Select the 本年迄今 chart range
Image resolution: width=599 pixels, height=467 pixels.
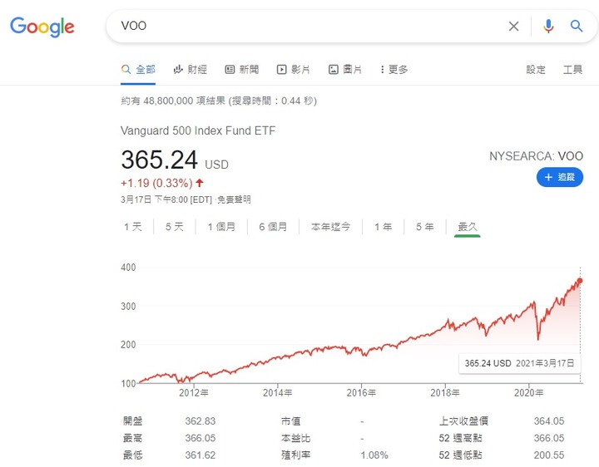point(330,227)
